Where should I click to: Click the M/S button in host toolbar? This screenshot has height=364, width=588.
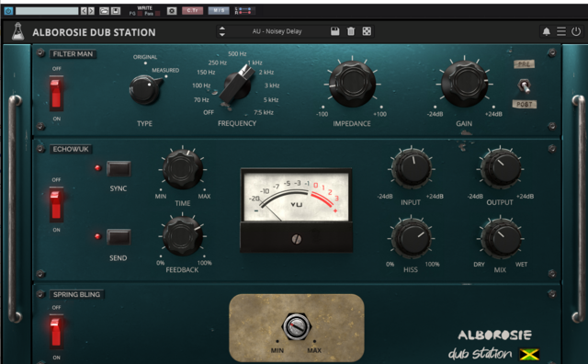219,10
